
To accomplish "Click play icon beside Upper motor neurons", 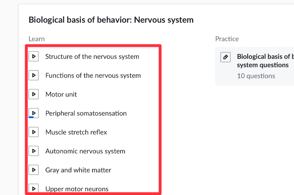I will 34,189.
